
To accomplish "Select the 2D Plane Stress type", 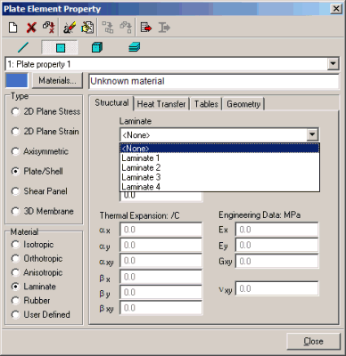I will (x=46, y=111).
